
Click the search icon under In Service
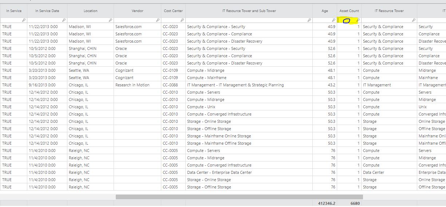point(24,20)
